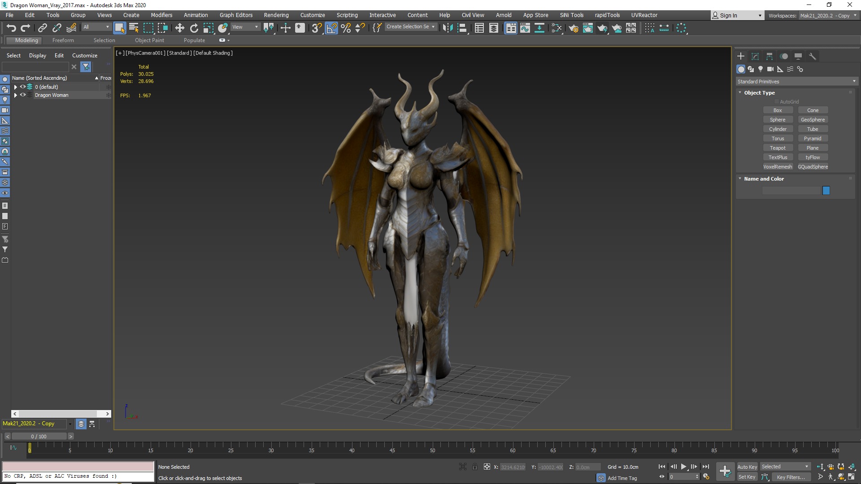
Task: Click the Redo arrow icon
Action: (26, 28)
